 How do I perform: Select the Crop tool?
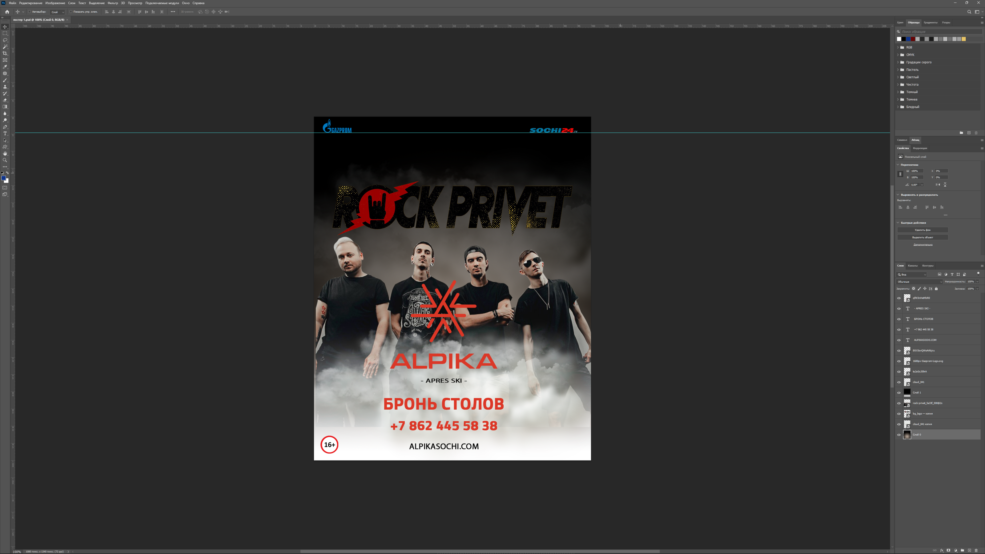5,54
